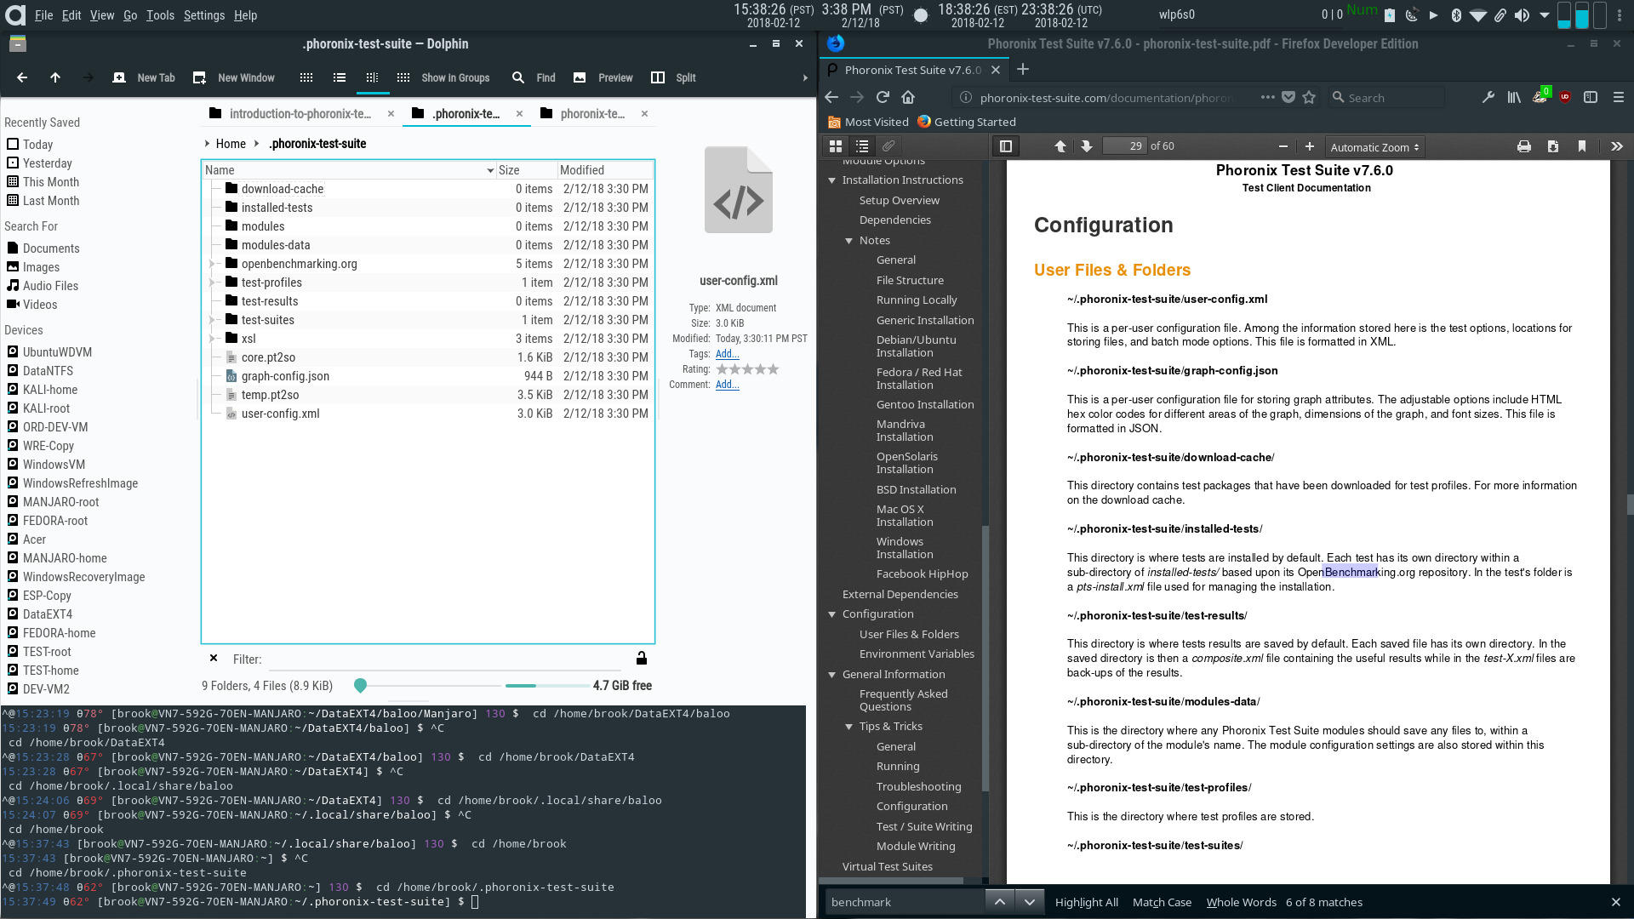Collapse Tips & Tricks outline section

point(849,727)
